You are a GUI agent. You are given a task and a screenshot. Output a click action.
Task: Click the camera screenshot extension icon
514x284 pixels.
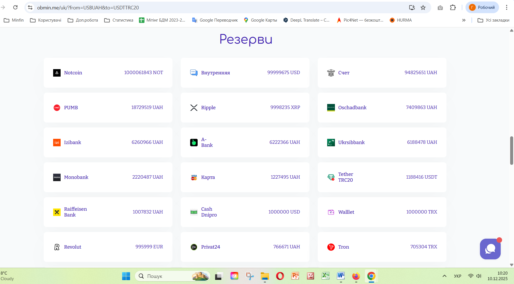pos(440,7)
